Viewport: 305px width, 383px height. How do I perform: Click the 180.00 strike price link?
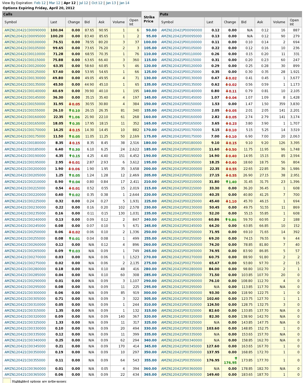click(150, 143)
